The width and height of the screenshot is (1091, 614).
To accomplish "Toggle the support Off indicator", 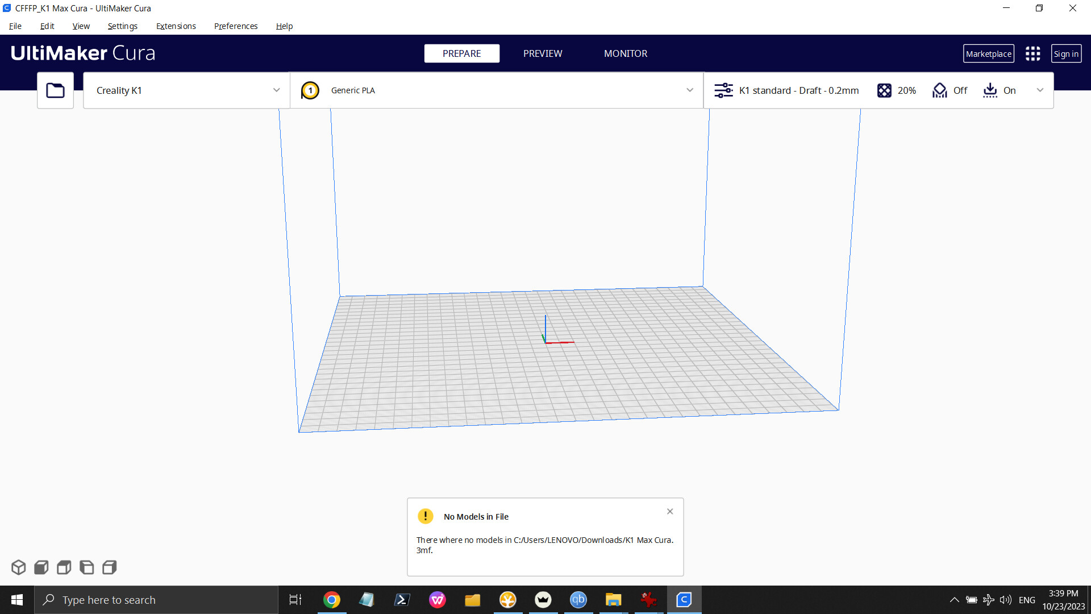I will tap(950, 90).
